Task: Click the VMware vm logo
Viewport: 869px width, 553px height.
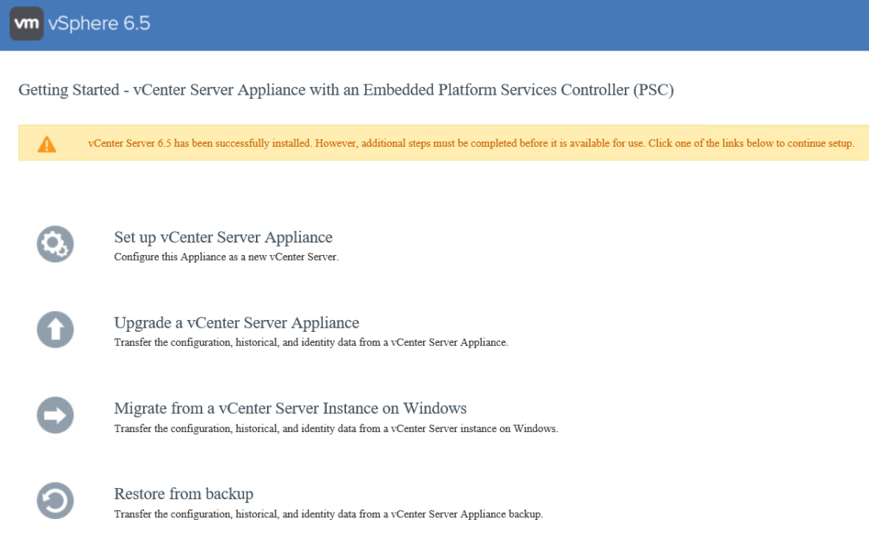Action: pyautogui.click(x=26, y=24)
